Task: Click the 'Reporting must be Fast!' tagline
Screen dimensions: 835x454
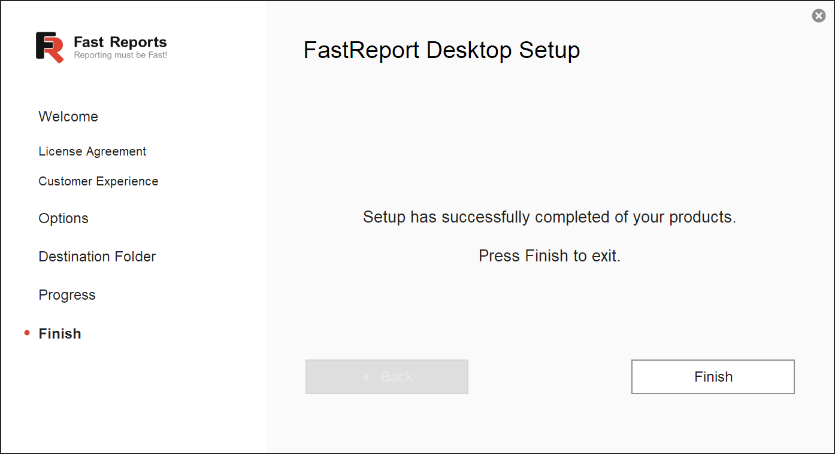Action: click(x=120, y=55)
